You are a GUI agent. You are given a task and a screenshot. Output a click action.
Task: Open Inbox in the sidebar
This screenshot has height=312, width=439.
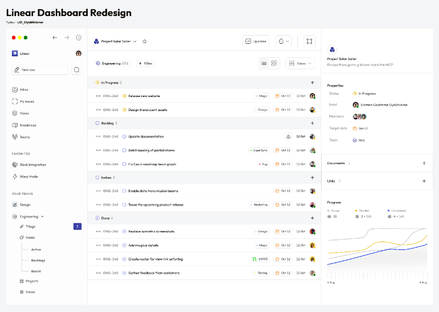[x=24, y=89]
